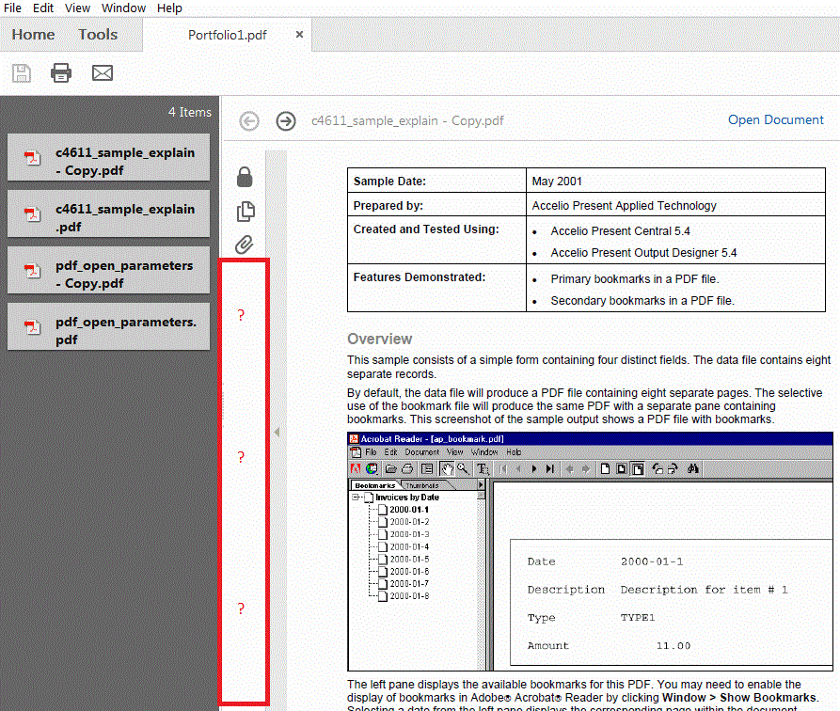Click the 'Prepared by:' table cell
Viewport: 840px width, 711px height.
436,205
